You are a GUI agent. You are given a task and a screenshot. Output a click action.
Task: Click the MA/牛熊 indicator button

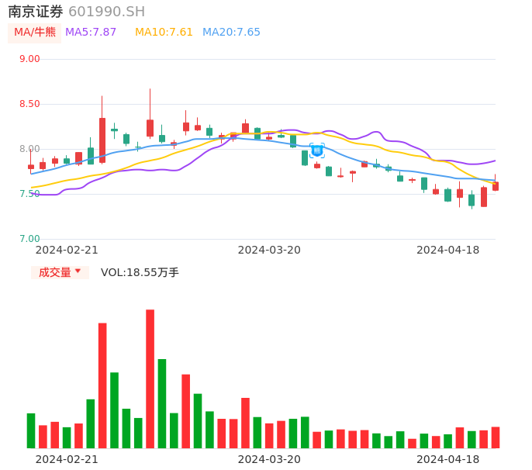coord(35,33)
